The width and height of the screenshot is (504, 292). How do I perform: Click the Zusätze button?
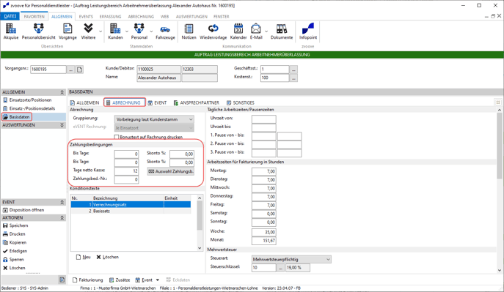click(120, 280)
